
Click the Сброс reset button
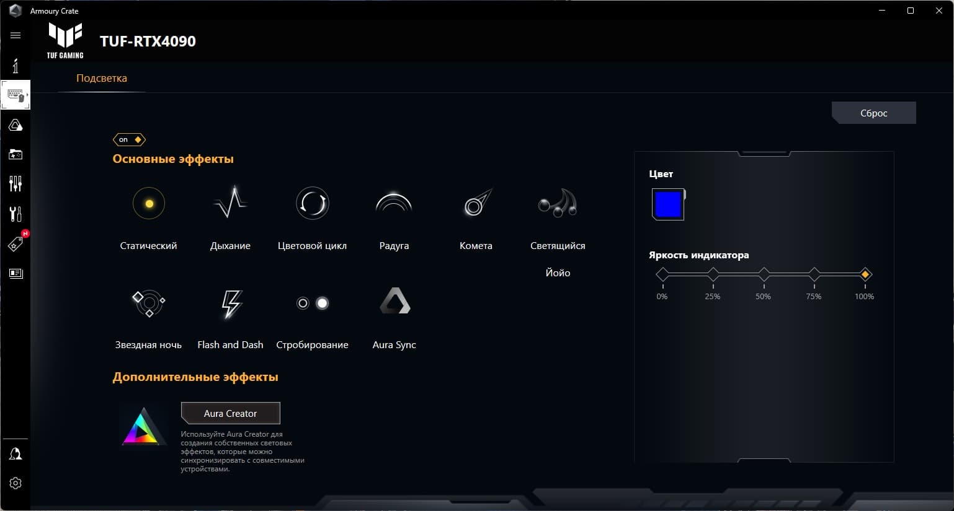pos(873,113)
